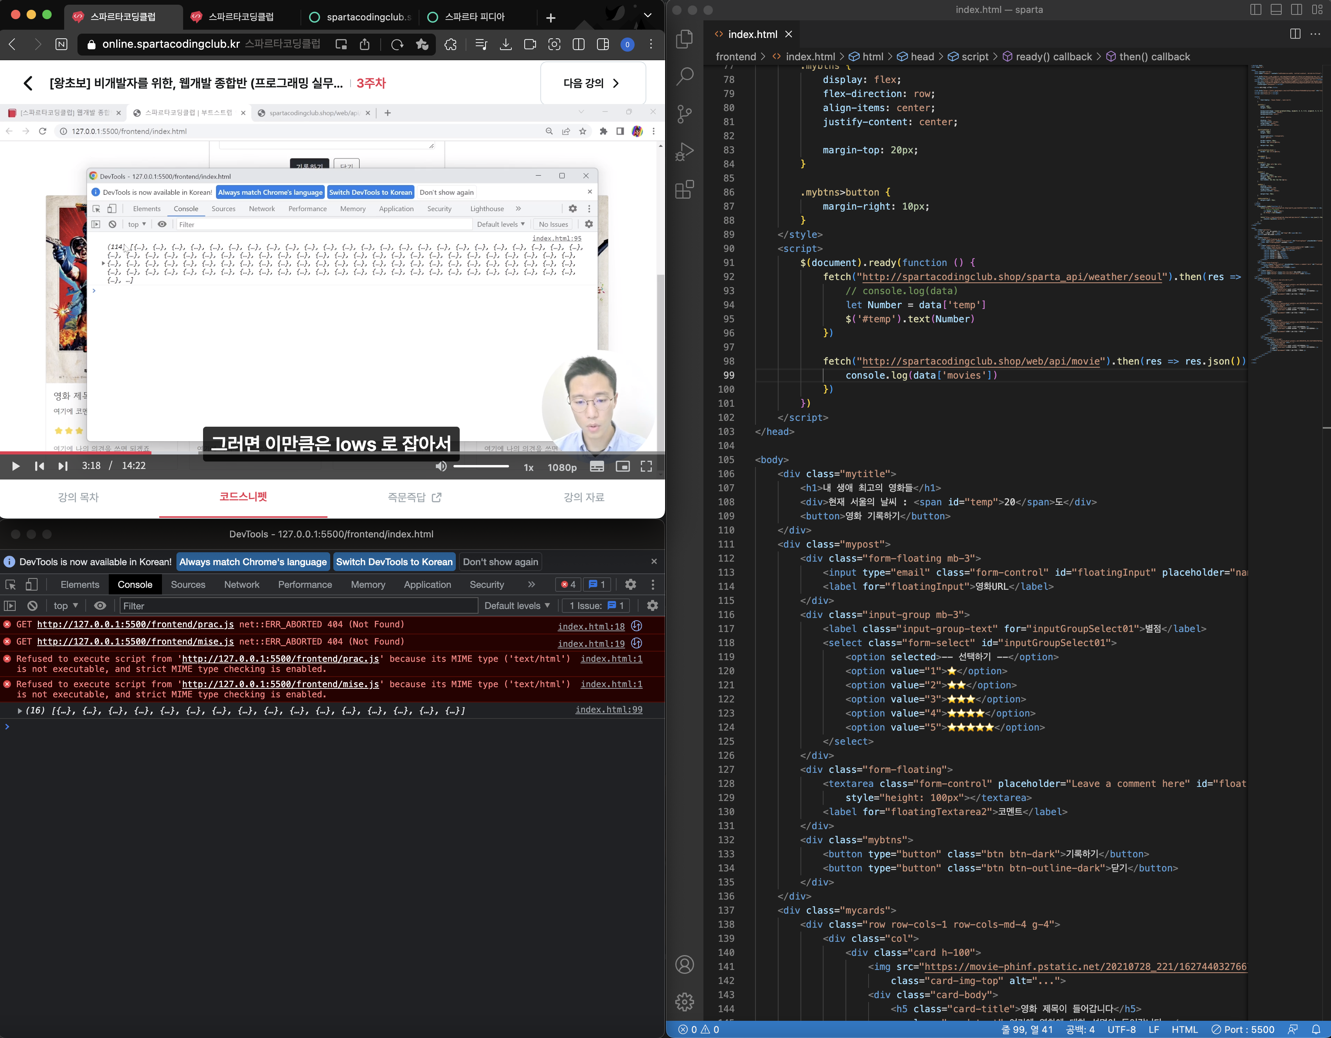Switch to the Elements tab in DevTools
The image size is (1331, 1038).
[80, 585]
